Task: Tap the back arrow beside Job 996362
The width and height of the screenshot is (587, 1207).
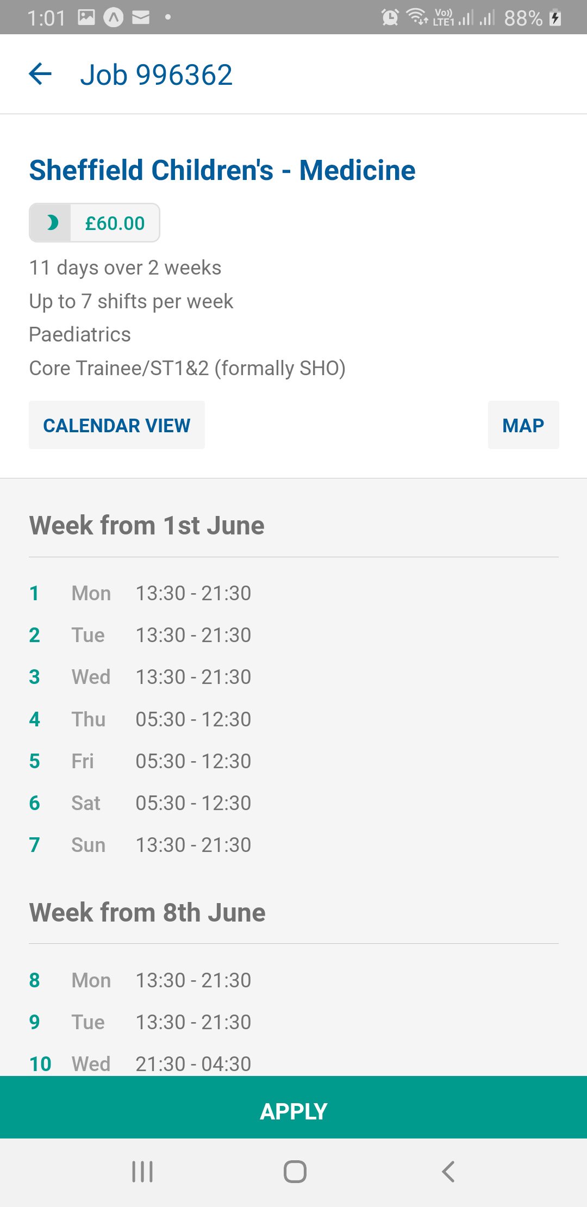Action: click(x=40, y=74)
